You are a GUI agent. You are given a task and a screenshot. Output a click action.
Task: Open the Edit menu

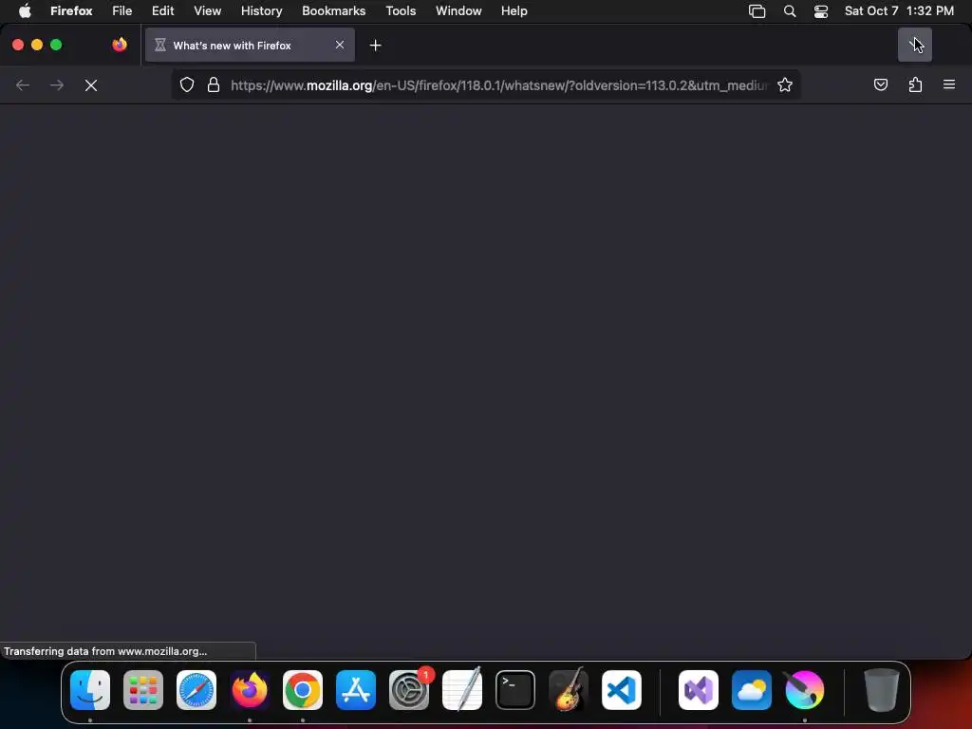(163, 11)
